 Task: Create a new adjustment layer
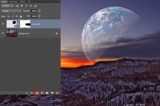[42, 93]
